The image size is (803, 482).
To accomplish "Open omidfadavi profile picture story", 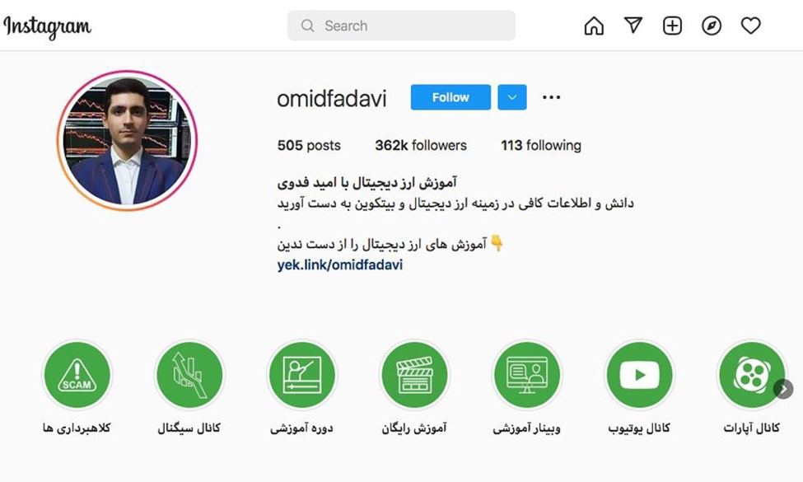I will (x=127, y=141).
